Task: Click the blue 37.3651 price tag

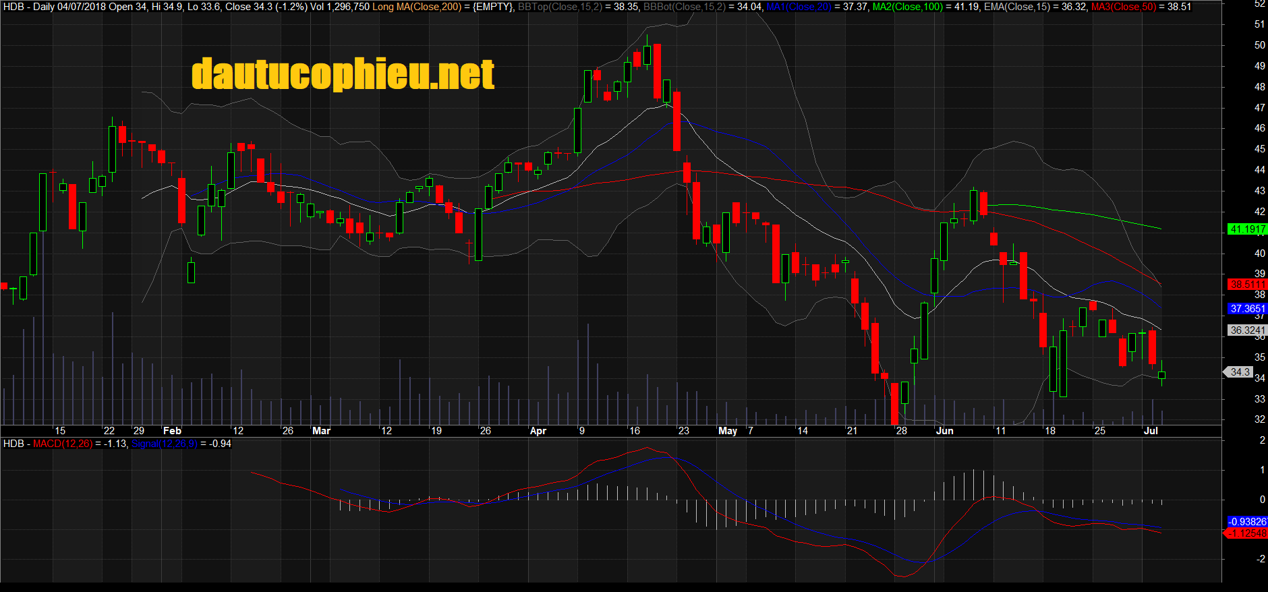Action: click(x=1247, y=309)
